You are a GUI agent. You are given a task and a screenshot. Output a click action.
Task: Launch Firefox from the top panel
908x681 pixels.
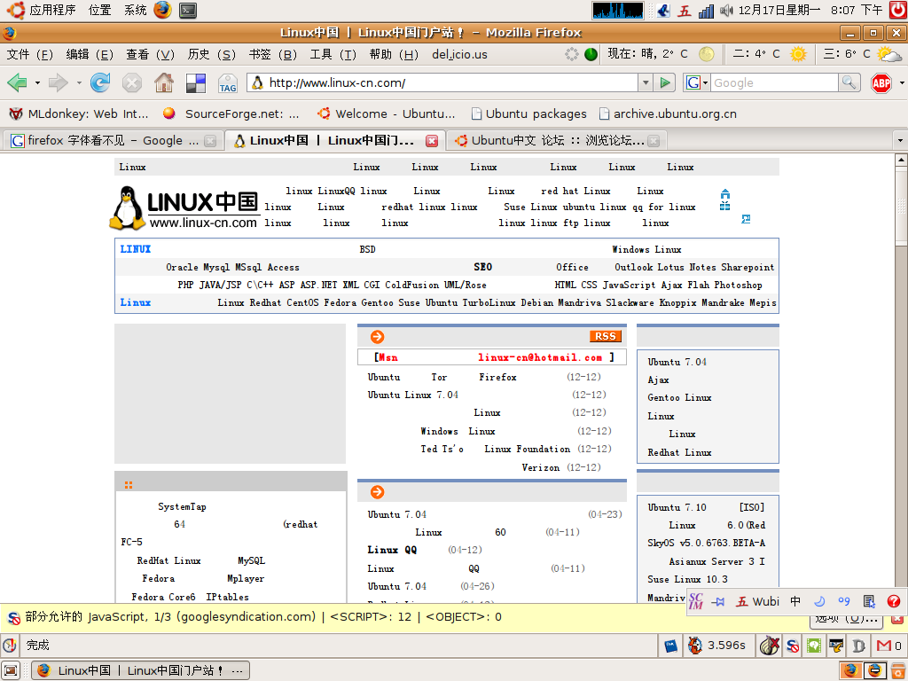tap(163, 10)
